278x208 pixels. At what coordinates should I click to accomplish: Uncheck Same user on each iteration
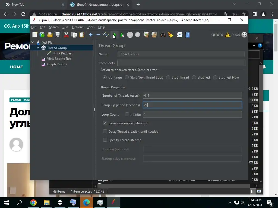[x=105, y=123]
